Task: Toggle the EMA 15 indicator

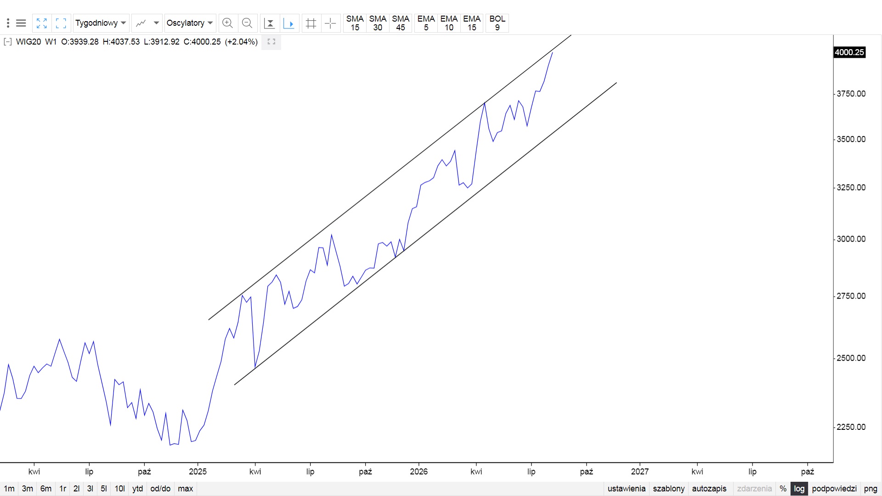Action: point(472,23)
